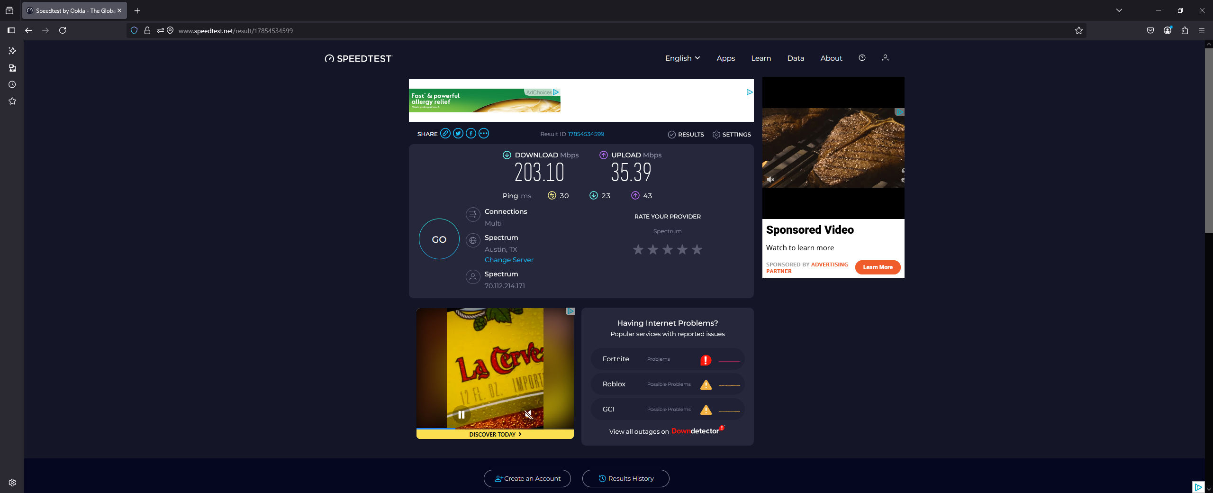The image size is (1213, 493).
Task: Toggle the sidebar visibility button
Action: (11, 30)
